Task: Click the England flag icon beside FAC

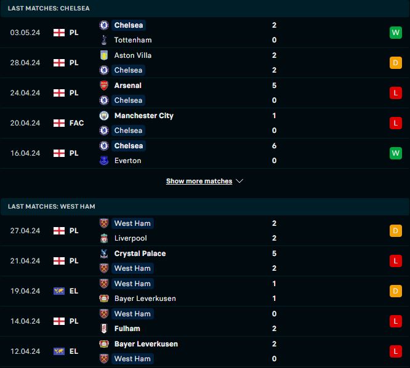Action: [x=59, y=123]
